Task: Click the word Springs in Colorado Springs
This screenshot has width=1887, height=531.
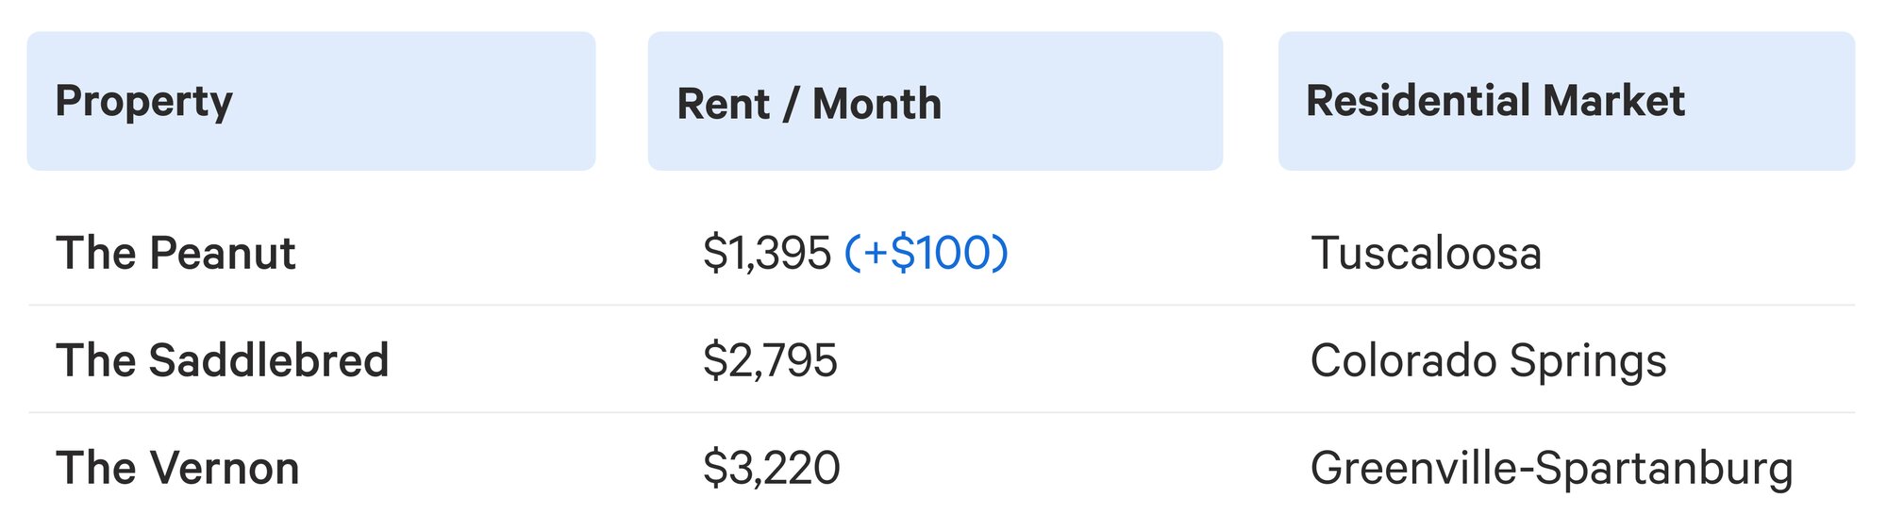Action: click(1588, 363)
